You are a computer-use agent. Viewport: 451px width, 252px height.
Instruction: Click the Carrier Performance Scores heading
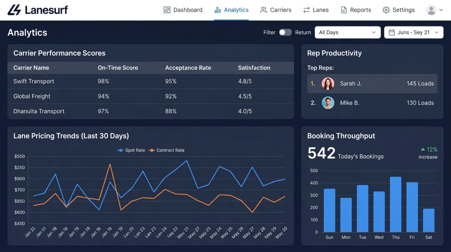59,53
